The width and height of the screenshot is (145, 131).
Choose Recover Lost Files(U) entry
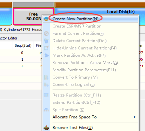point(91,128)
